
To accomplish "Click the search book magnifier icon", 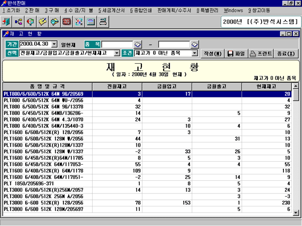I will click(55, 22).
